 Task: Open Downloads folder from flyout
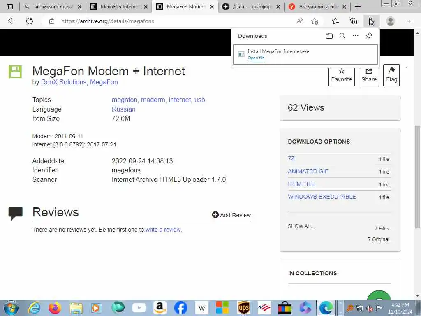pos(329,36)
